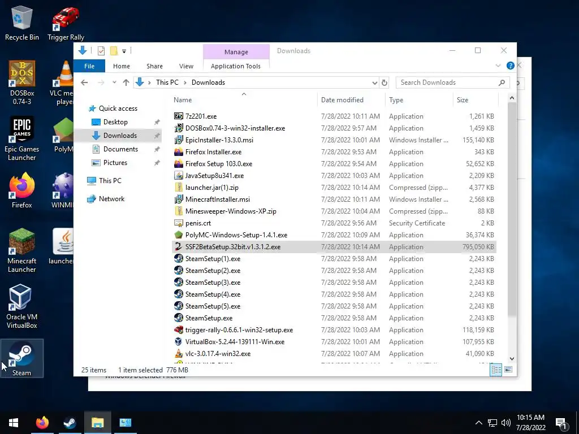Sort files by Name column header
Screen dimensions: 579x434
click(x=183, y=100)
